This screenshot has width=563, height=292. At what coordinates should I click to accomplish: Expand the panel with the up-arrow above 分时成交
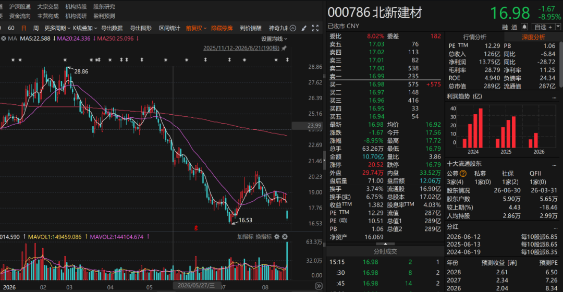point(385,244)
